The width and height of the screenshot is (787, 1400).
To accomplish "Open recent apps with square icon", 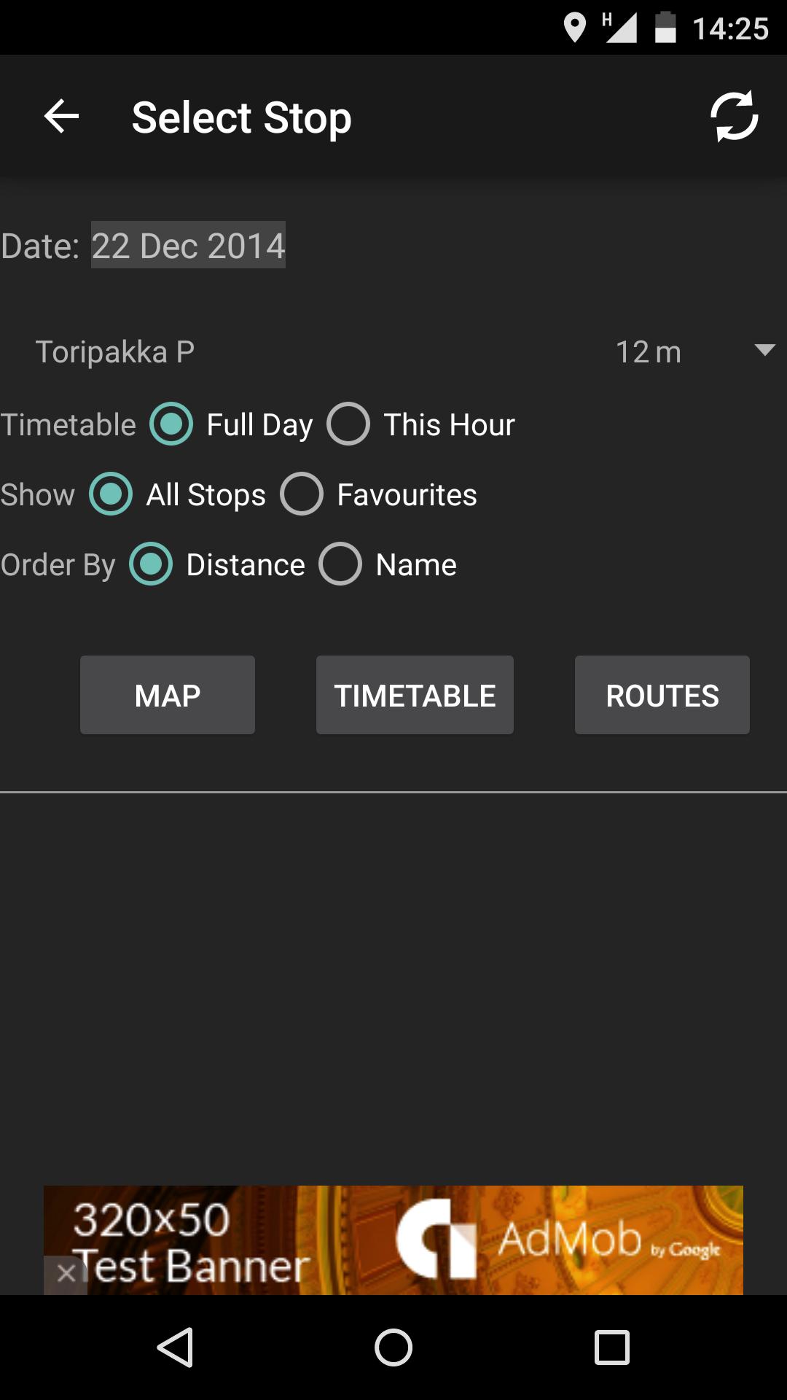I will tap(611, 1347).
